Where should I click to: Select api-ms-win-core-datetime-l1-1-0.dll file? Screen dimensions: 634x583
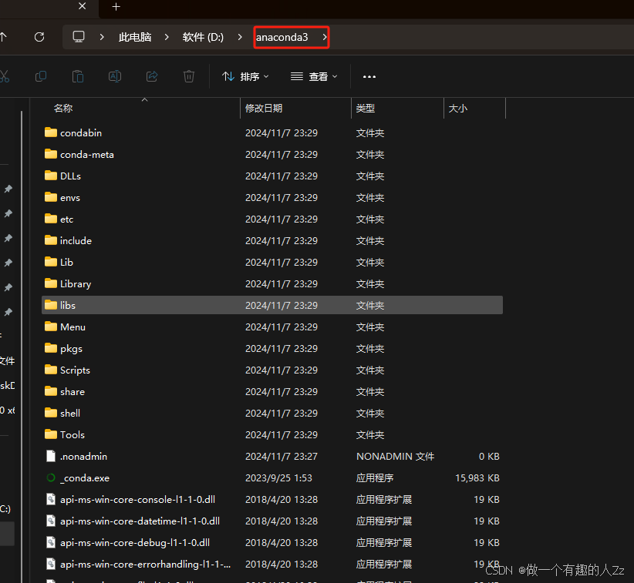pos(140,521)
